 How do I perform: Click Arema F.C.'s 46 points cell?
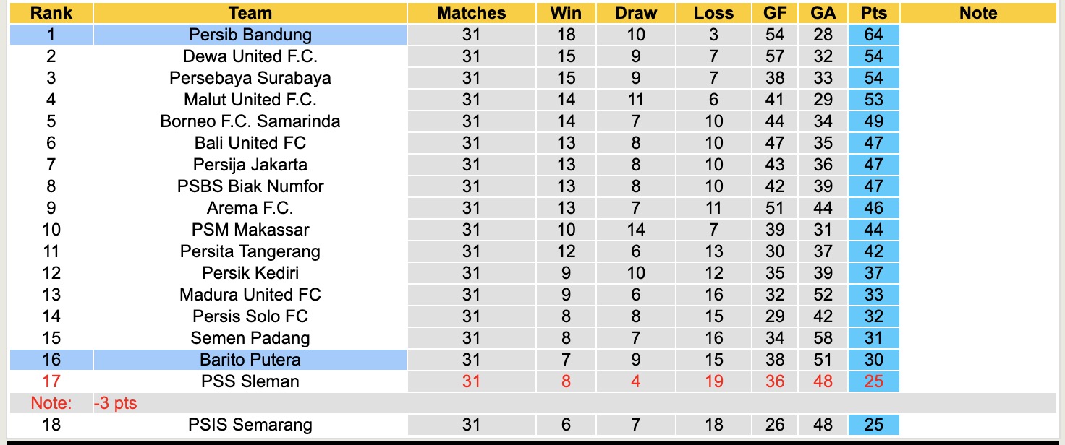pos(874,208)
